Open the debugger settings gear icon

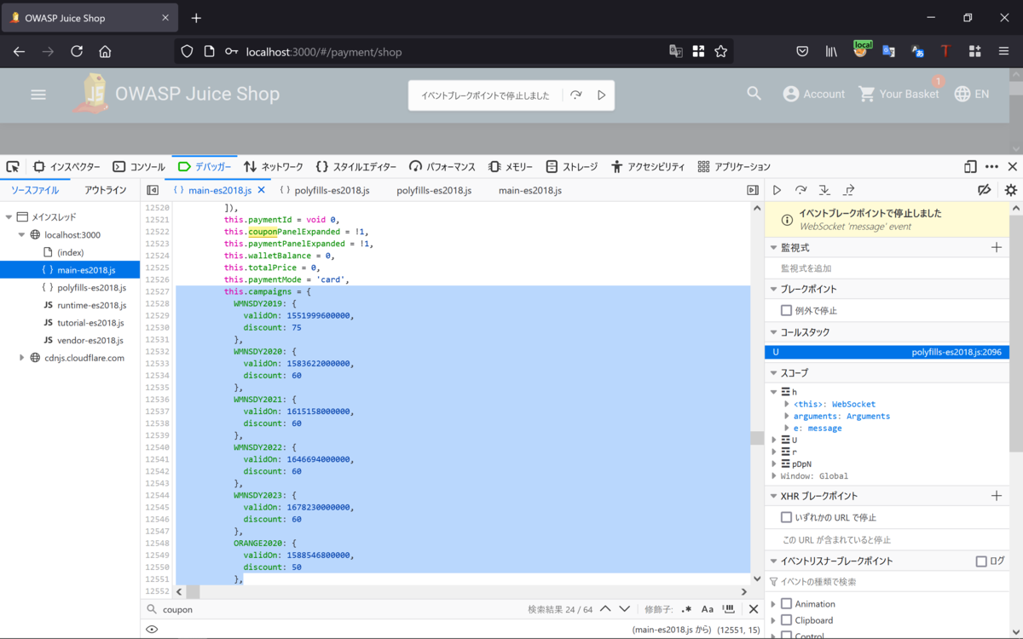pyautogui.click(x=1011, y=190)
